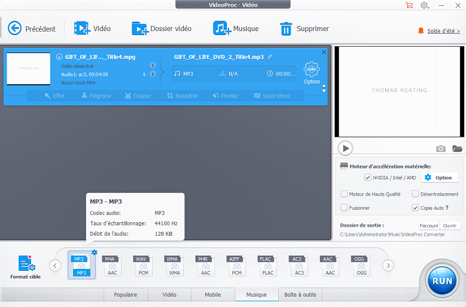Expand the Audio1 ac3 track selector
This screenshot has width=466, height=307.
click(144, 74)
